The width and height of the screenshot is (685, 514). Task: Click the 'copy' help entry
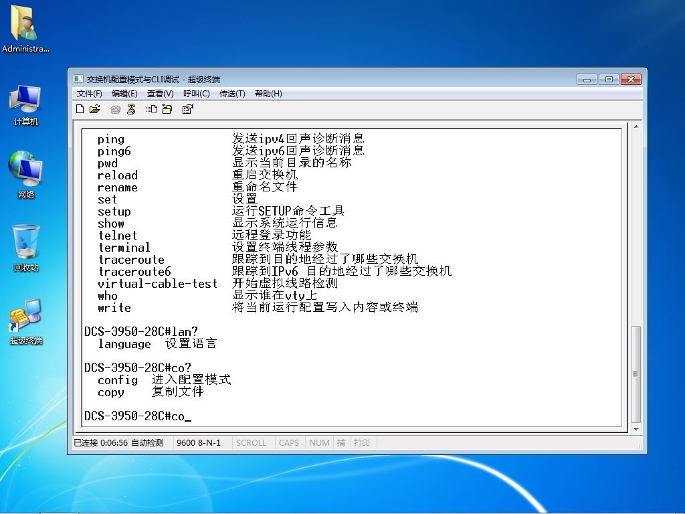point(111,392)
